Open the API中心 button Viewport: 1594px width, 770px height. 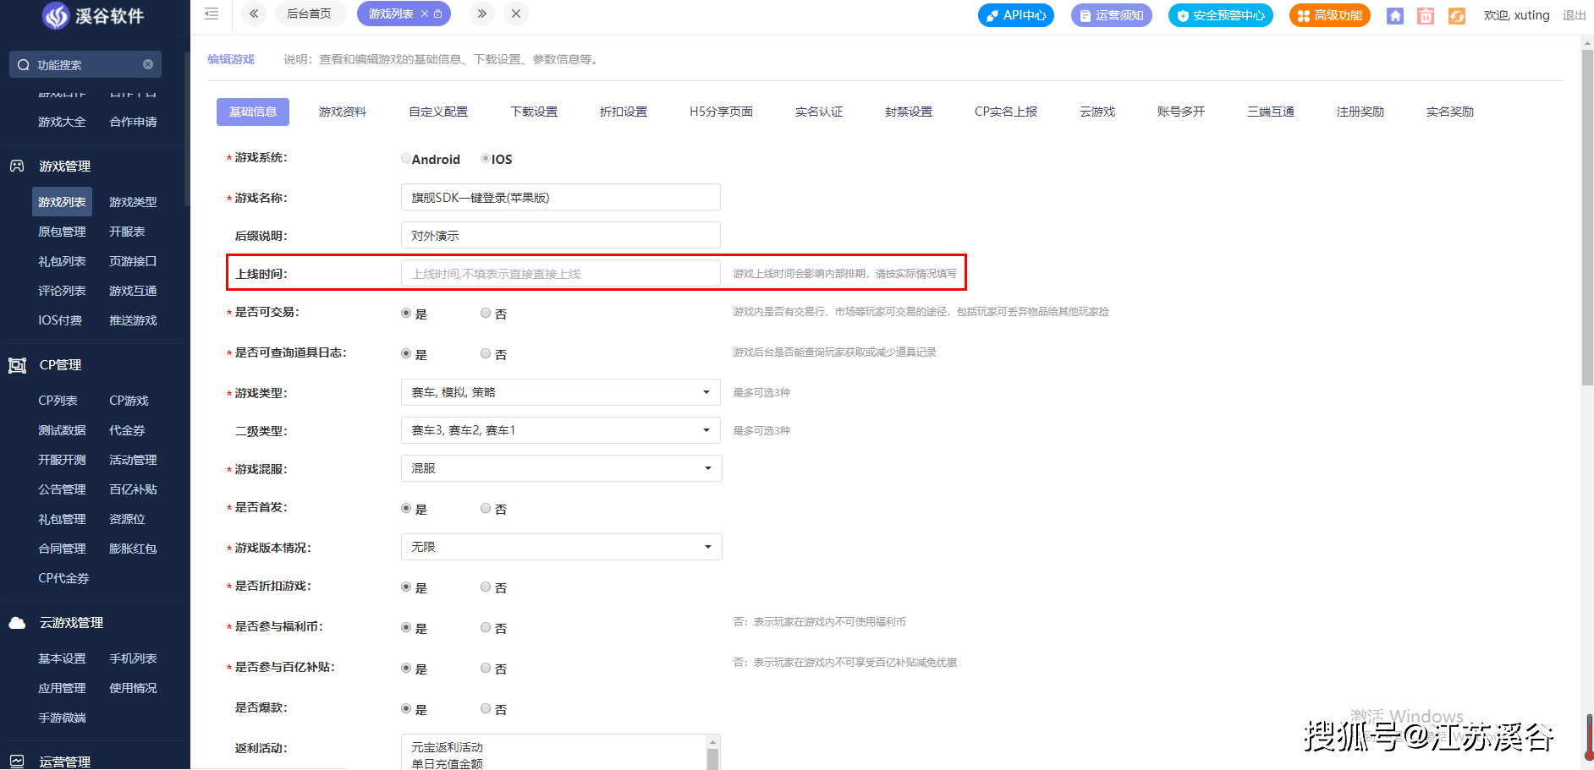click(1016, 15)
